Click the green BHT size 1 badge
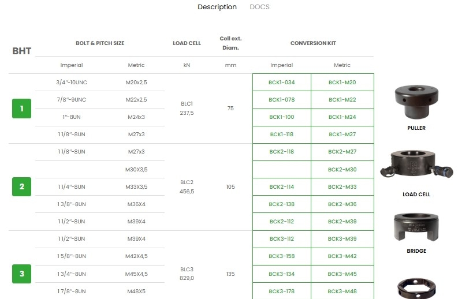 tap(21, 109)
